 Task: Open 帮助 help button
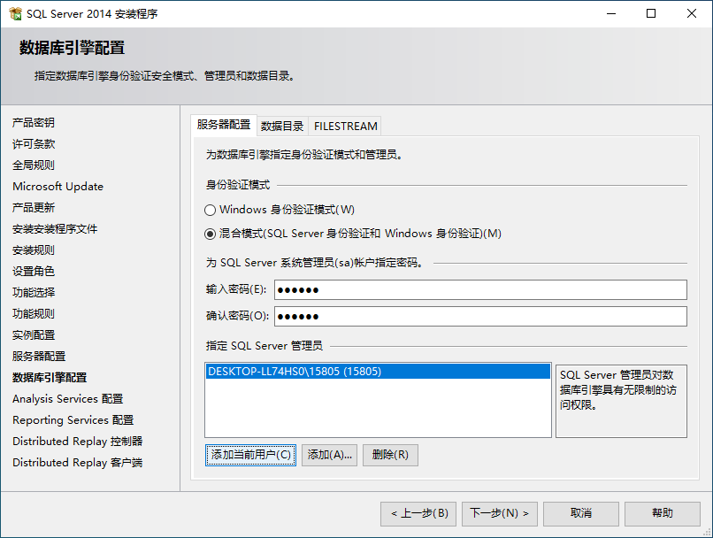[663, 513]
